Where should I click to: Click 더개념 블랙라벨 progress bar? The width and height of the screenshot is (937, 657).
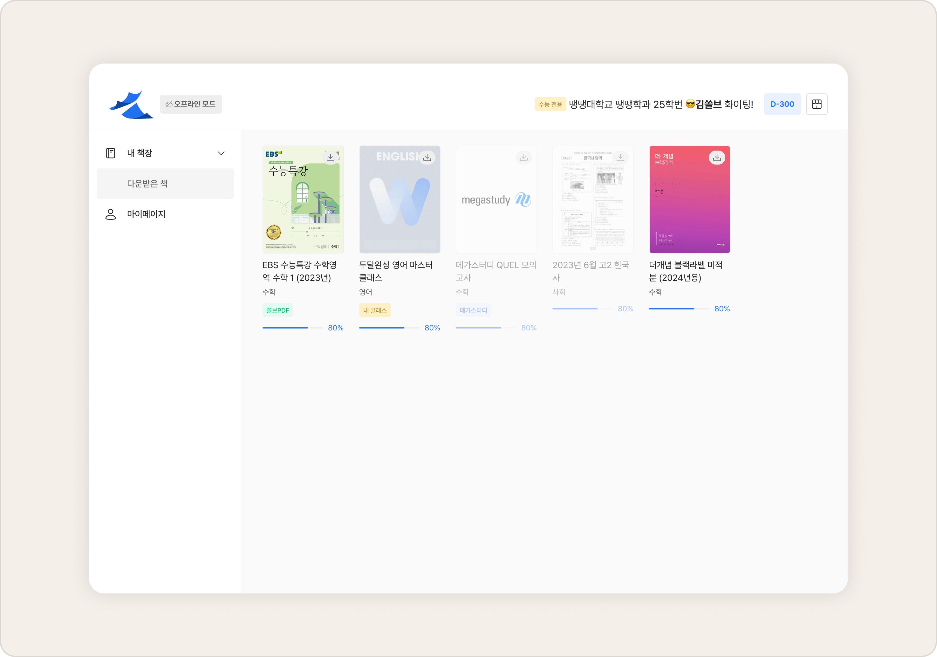coord(679,309)
